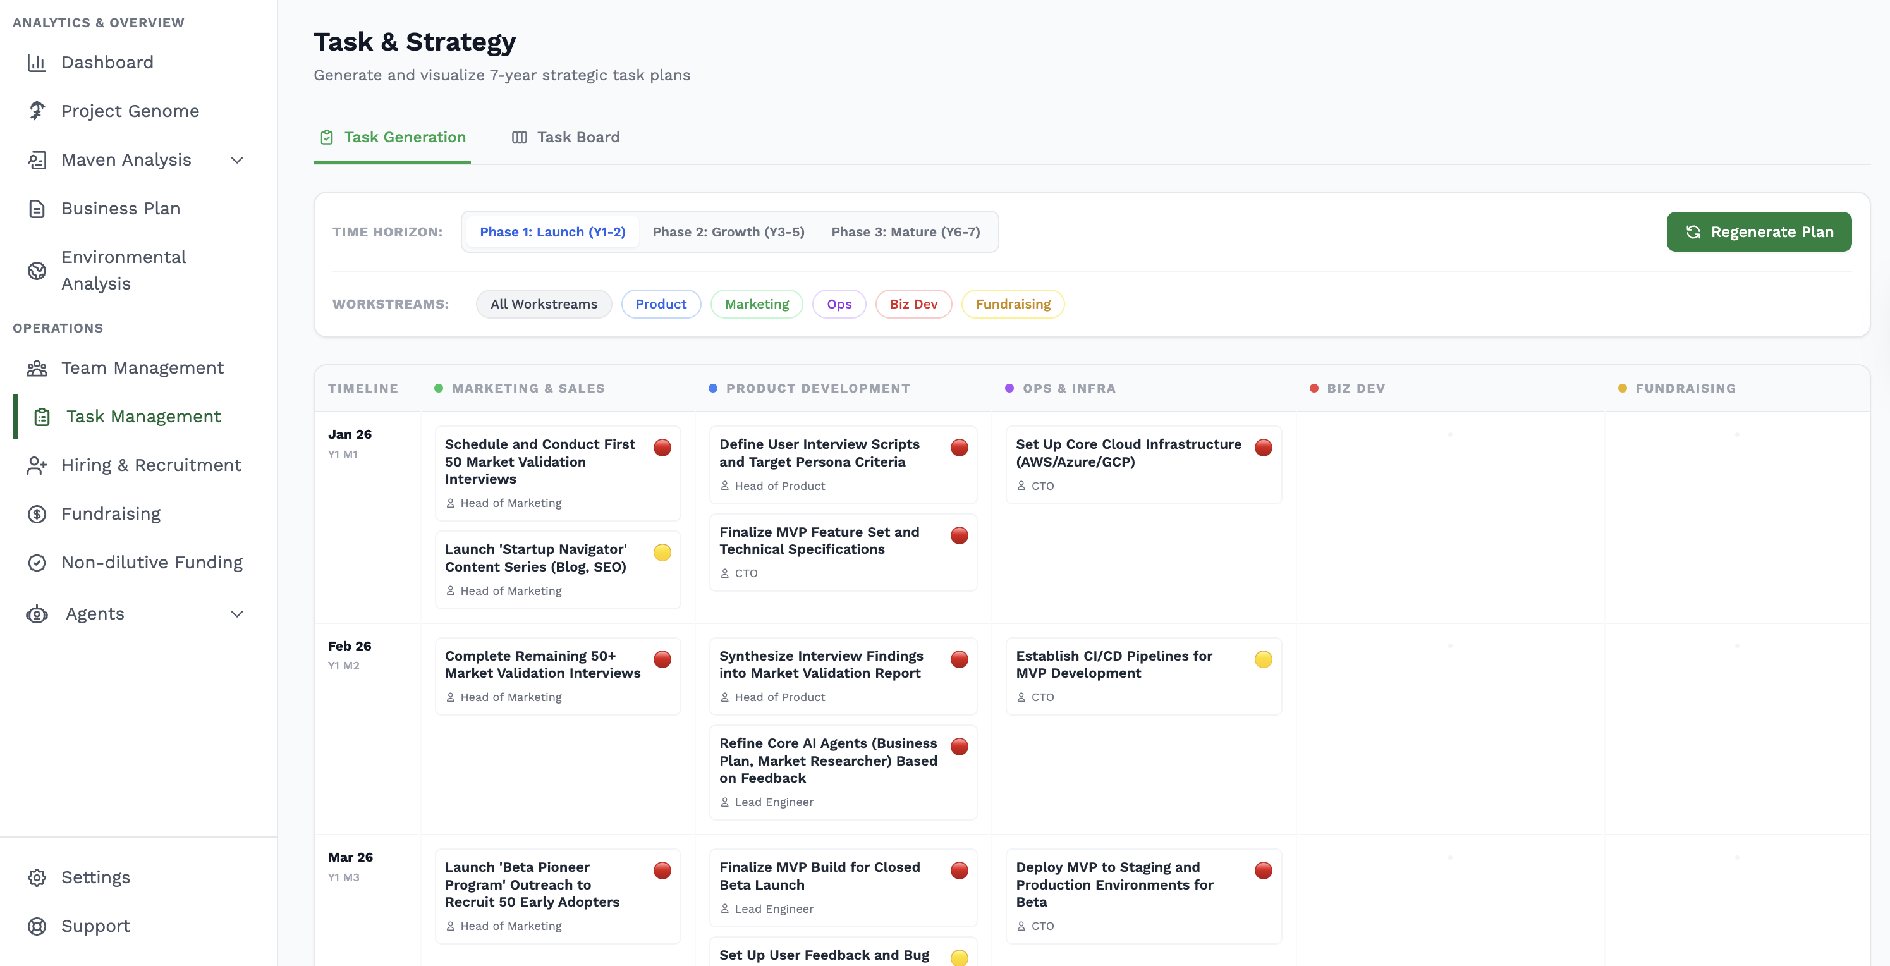Screen dimensions: 1890x966
Task: Select Phase 2: Growth (Y3-5) time horizon
Action: (728, 231)
